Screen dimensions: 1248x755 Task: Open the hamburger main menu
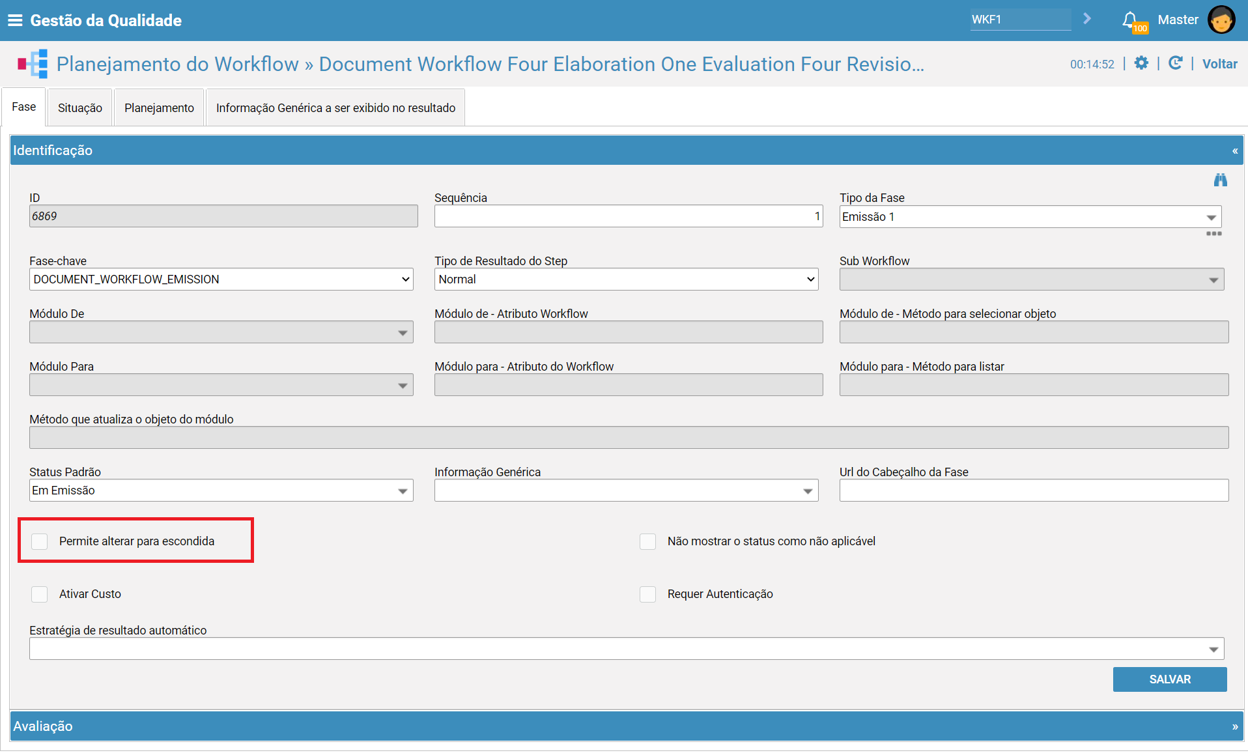click(x=15, y=20)
